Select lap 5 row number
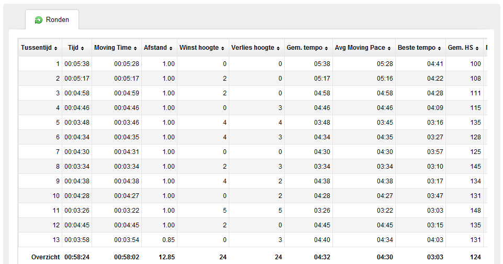This screenshot has width=503, height=264. click(58, 123)
